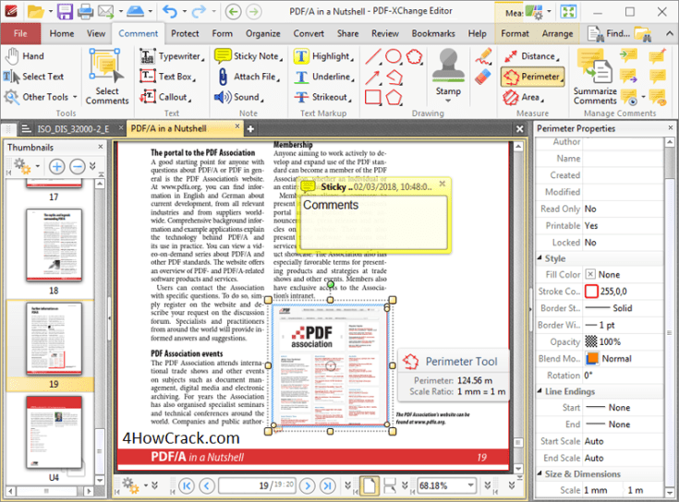This screenshot has width=679, height=502.
Task: Select the Oval drawing tool
Action: [x=394, y=56]
